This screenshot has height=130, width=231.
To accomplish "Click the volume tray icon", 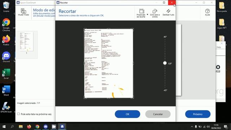I will click(x=208, y=127).
